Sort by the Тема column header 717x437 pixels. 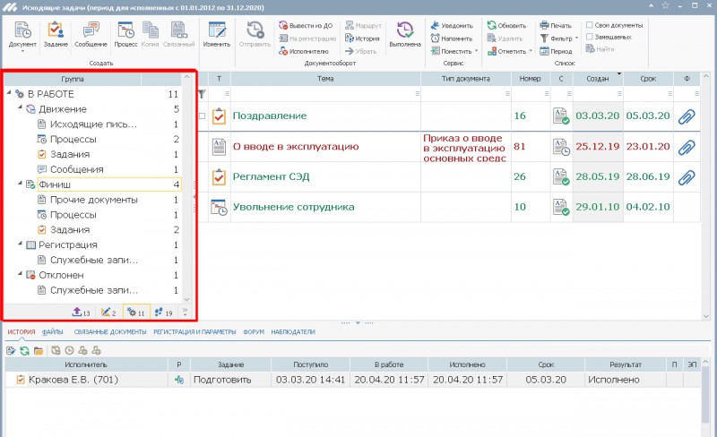[325, 79]
